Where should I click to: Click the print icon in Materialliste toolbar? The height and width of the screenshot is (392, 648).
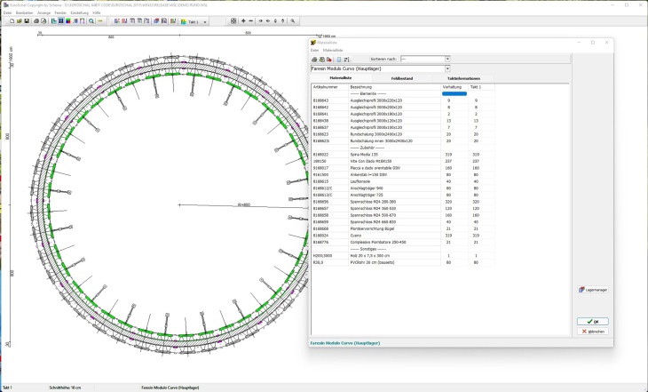(x=314, y=59)
